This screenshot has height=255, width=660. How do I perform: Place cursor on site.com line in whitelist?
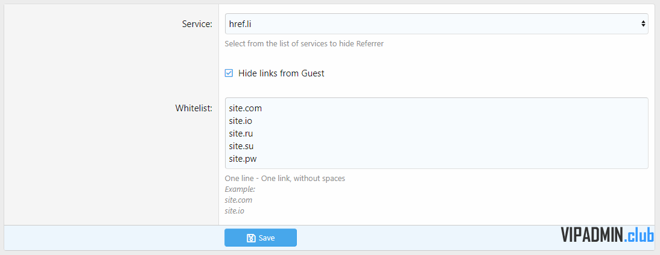pyautogui.click(x=246, y=109)
